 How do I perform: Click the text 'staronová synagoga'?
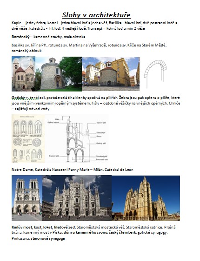(x=47, y=238)
